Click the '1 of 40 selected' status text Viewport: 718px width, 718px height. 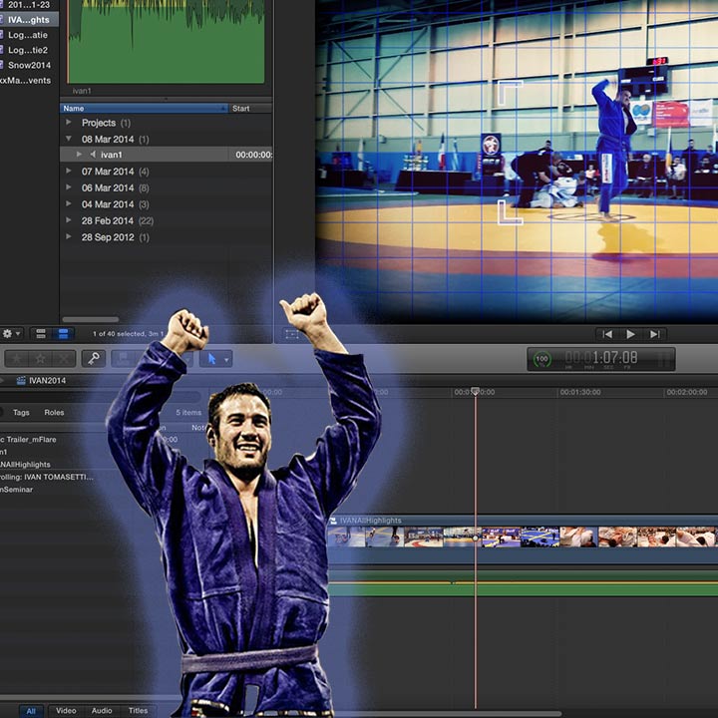pyautogui.click(x=128, y=334)
